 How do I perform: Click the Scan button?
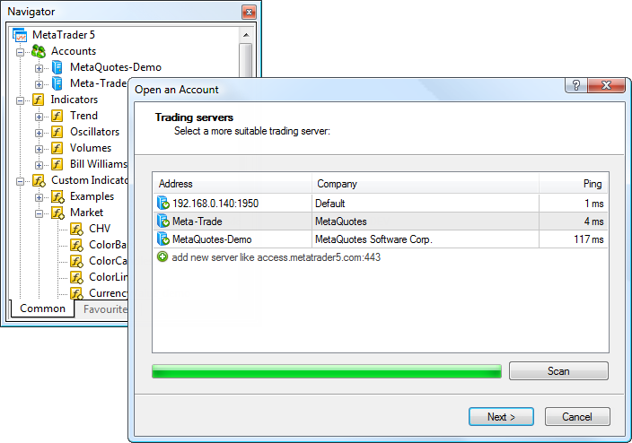click(558, 371)
